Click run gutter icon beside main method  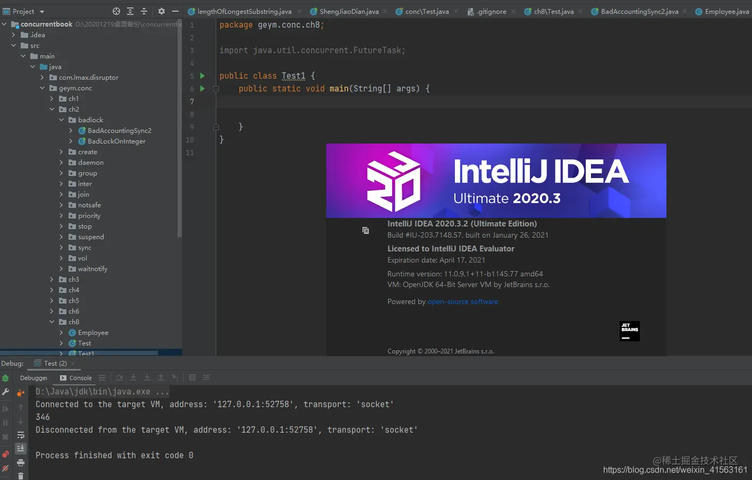coord(202,89)
